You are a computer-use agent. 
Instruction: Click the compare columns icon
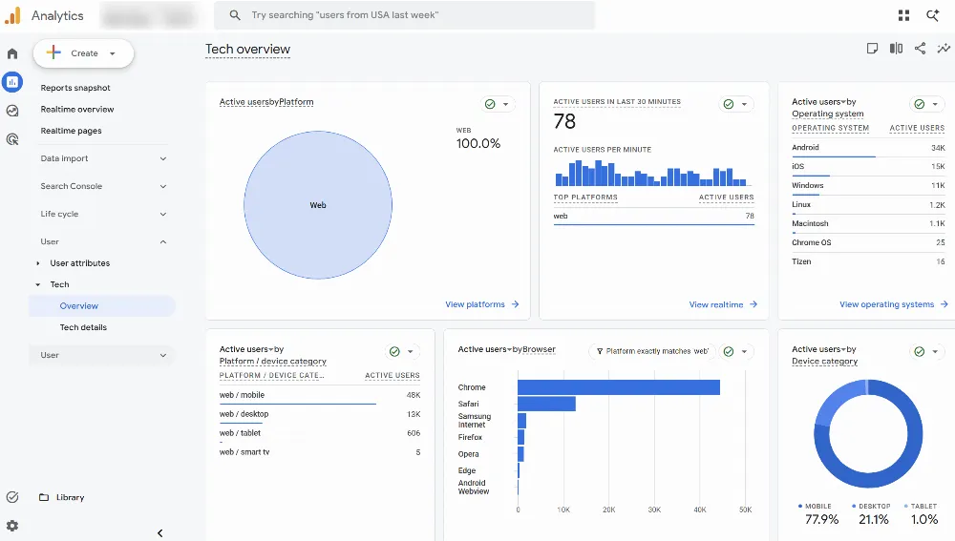pos(896,49)
